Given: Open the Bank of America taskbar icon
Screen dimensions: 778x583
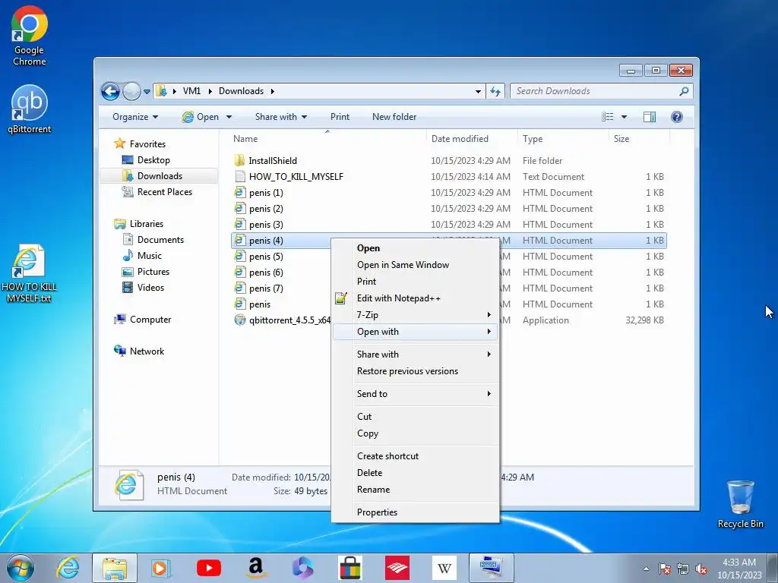Looking at the screenshot, I should (x=397, y=568).
